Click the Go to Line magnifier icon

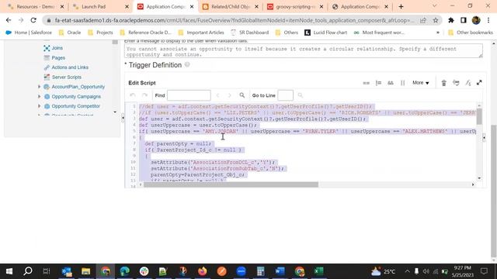pyautogui.click(x=301, y=95)
